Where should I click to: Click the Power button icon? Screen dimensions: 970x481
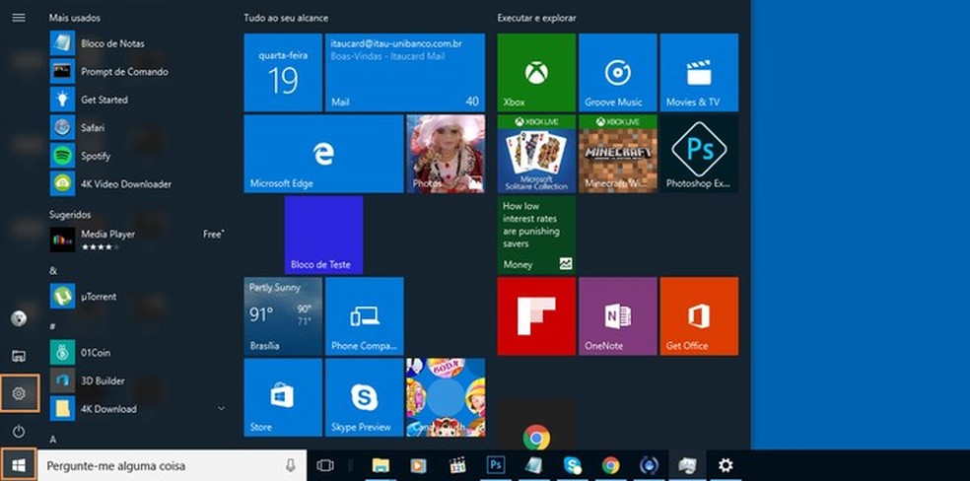pos(19,431)
